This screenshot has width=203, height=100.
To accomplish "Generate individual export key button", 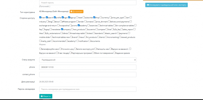I will pos(166,5).
